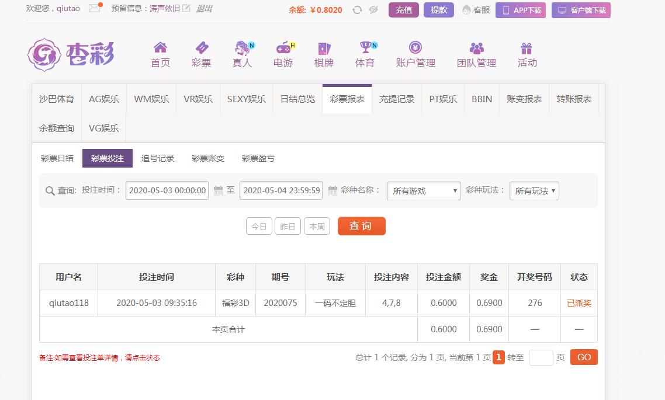Viewport: 665px width, 400px height.
Task: Open calendar picker for start time
Action: 218,190
